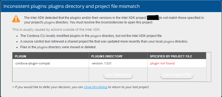
Task: Choose the Use Directory button
Action: 118,75
